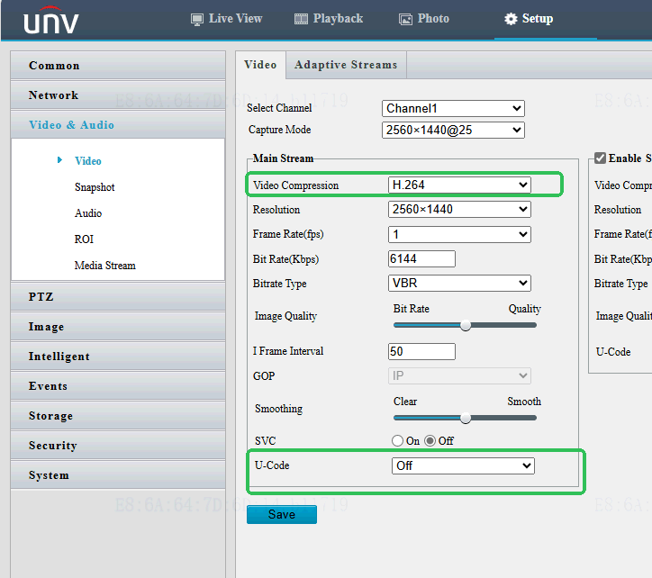Collapse the Video & Audio section
Image resolution: width=652 pixels, height=578 pixels.
118,125
